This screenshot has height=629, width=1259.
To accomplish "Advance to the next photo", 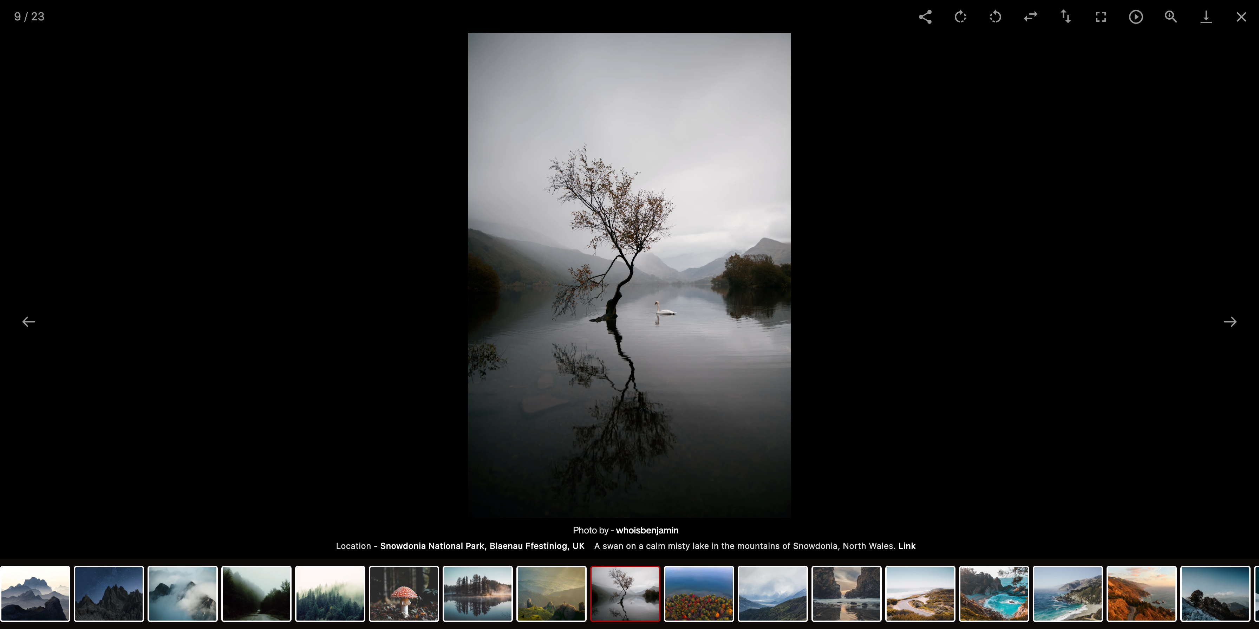I will point(1230,322).
